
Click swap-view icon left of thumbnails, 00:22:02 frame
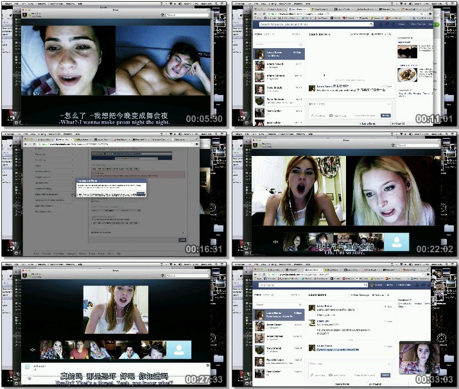click(275, 242)
